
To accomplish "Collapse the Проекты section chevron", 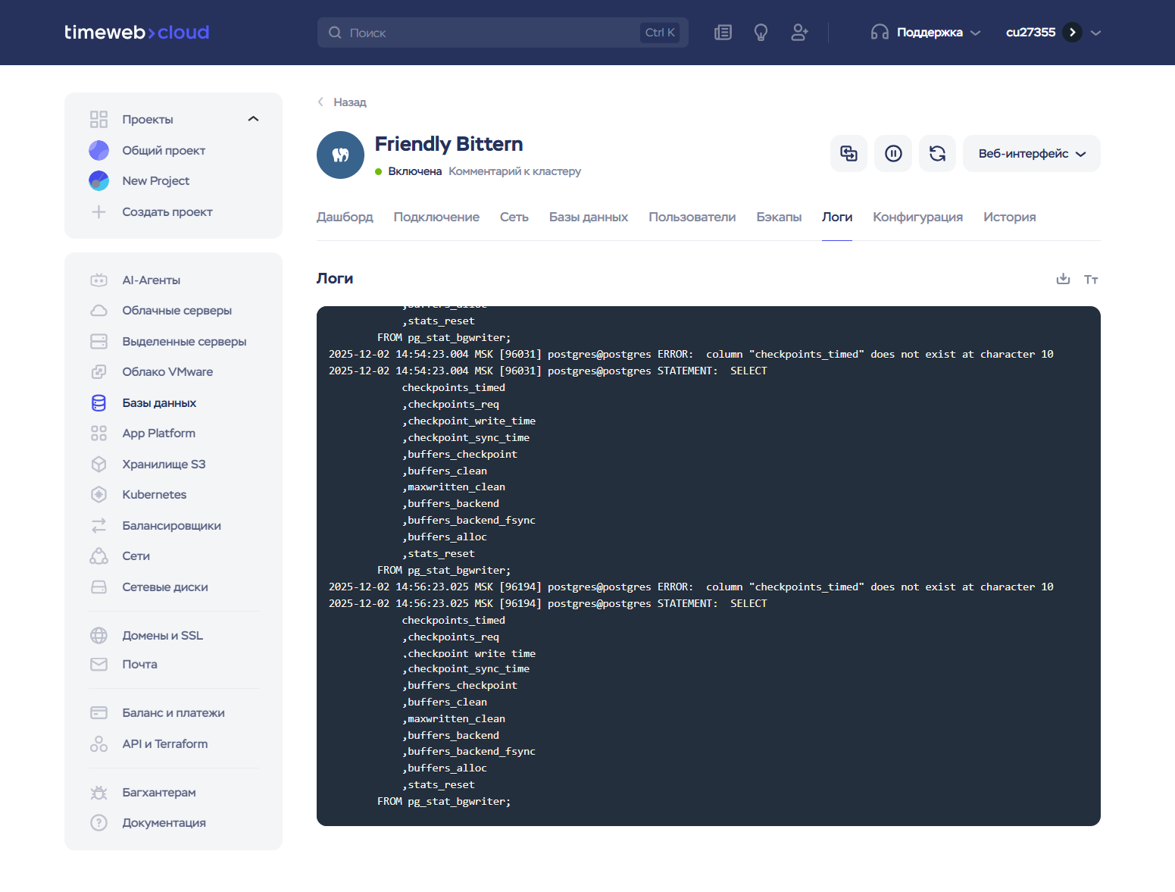I will coord(253,119).
